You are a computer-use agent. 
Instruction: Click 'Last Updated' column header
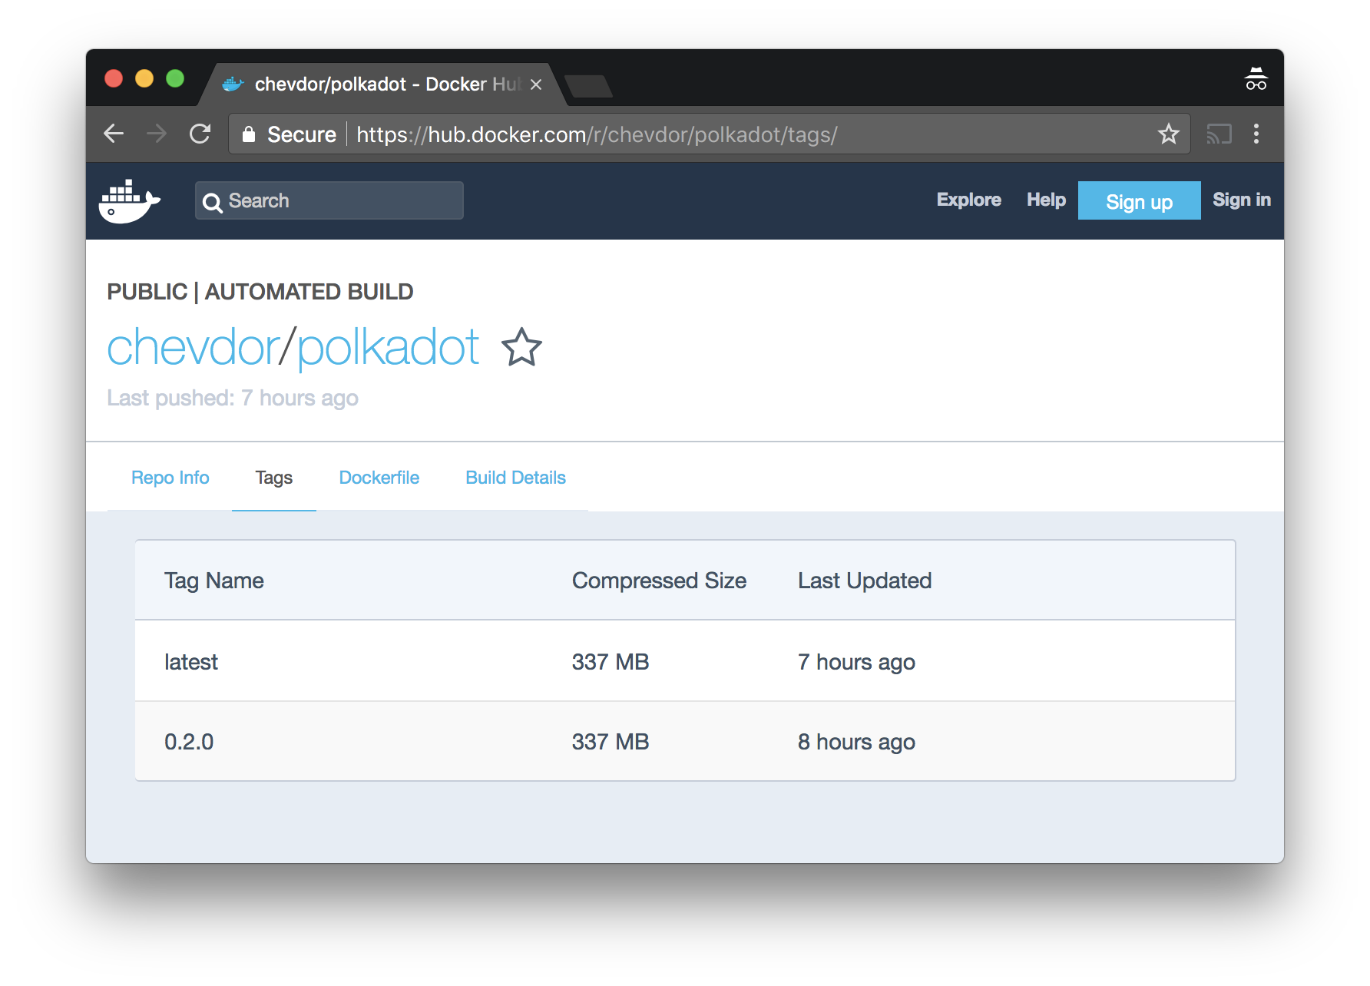coord(865,581)
